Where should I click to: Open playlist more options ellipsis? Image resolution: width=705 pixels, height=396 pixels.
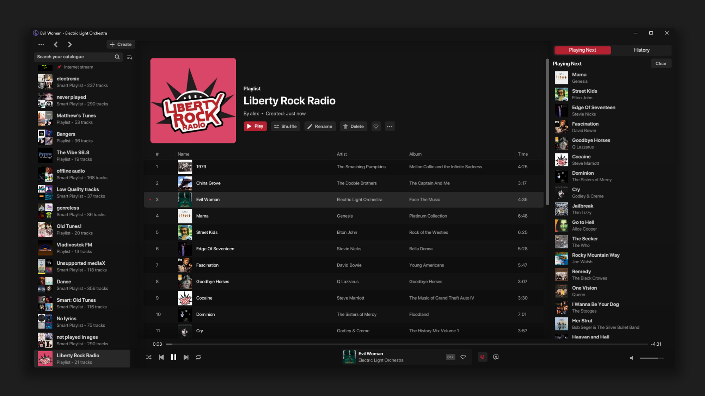point(390,126)
